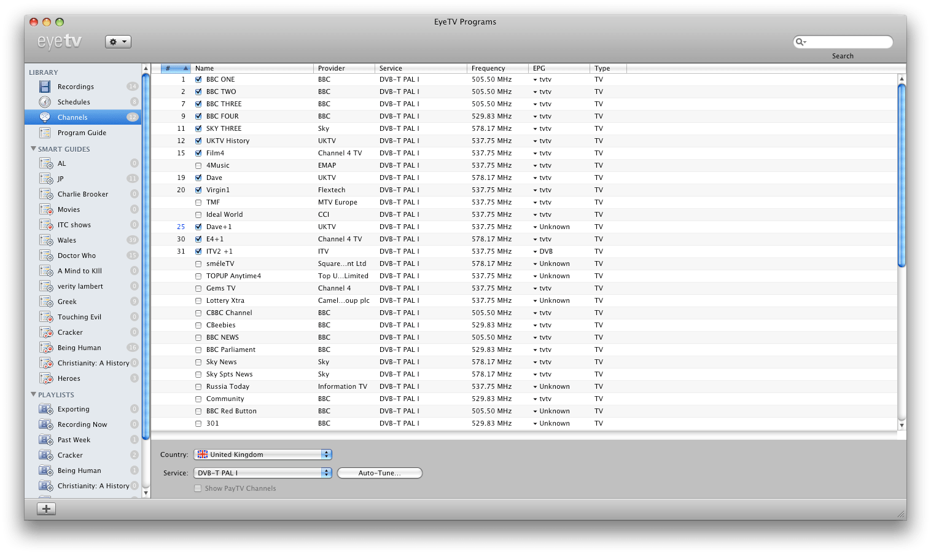Click the Channels sidebar icon
Viewport: 931px width, 554px height.
pyautogui.click(x=45, y=117)
